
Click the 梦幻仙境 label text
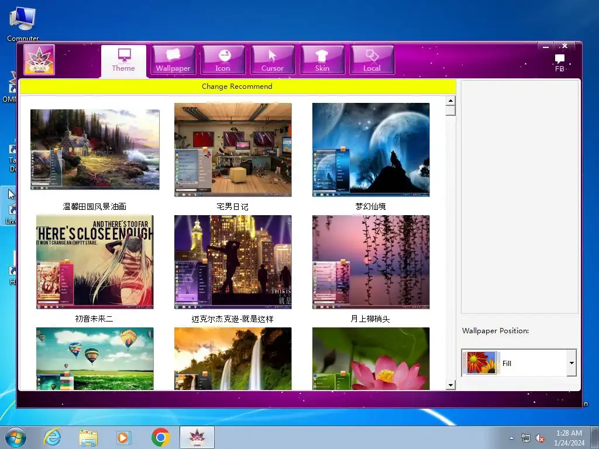[370, 206]
